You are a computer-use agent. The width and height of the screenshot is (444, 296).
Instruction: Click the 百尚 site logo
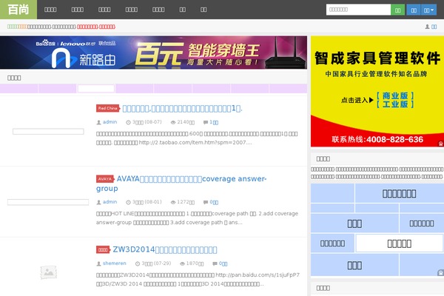click(18, 10)
